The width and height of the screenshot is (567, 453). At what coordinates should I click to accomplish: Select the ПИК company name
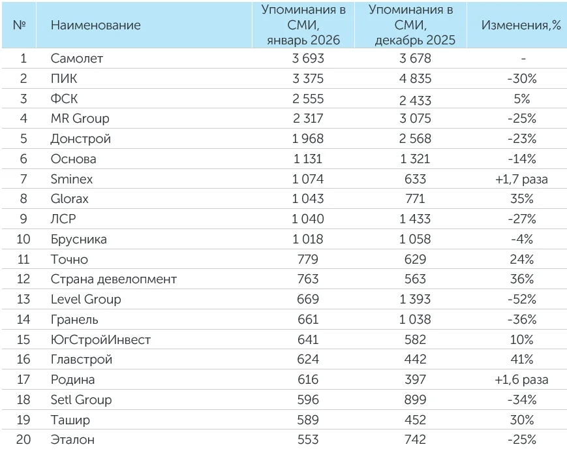(63, 78)
